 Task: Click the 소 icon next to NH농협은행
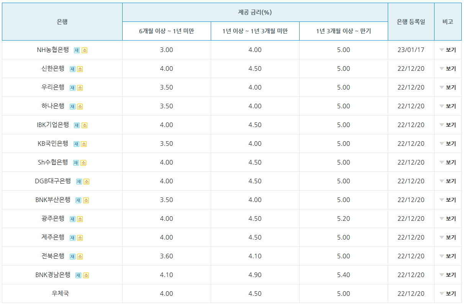point(85,50)
